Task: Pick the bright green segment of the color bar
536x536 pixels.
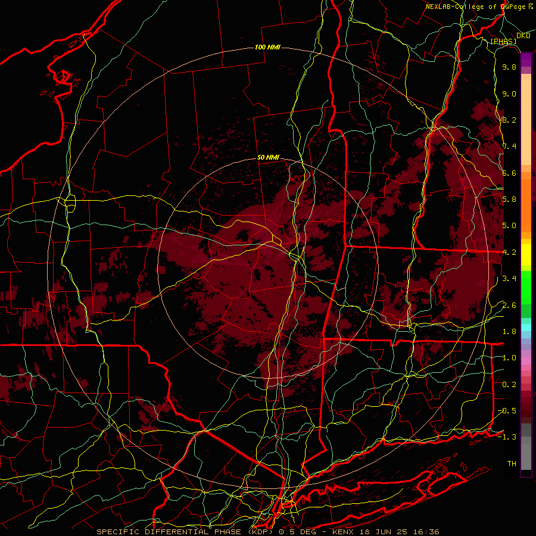Action: pyautogui.click(x=526, y=288)
